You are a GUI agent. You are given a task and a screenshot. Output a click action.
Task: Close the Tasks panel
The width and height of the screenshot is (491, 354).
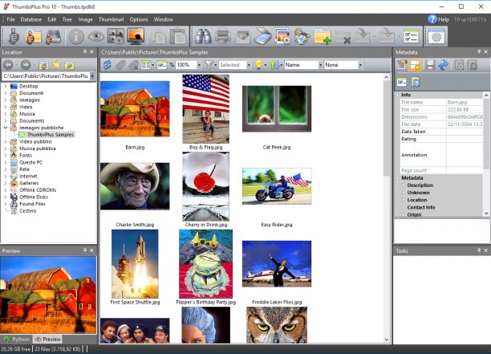[x=485, y=250]
